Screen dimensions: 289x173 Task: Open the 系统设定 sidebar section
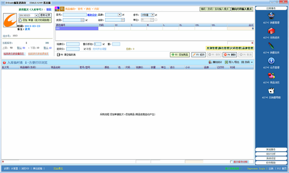point(271,158)
